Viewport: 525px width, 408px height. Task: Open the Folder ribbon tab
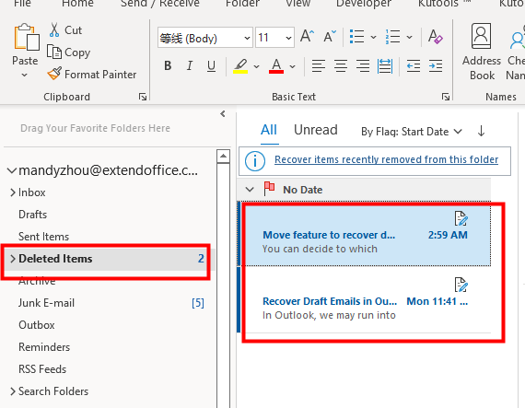coord(242,4)
